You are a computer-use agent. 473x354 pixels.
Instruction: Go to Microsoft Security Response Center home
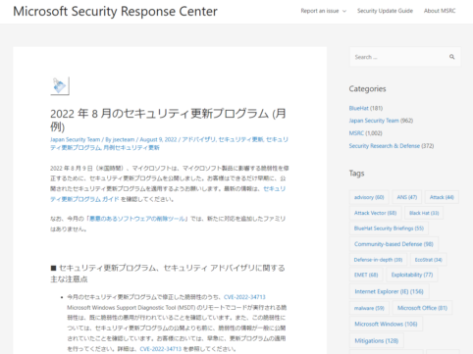(115, 11)
